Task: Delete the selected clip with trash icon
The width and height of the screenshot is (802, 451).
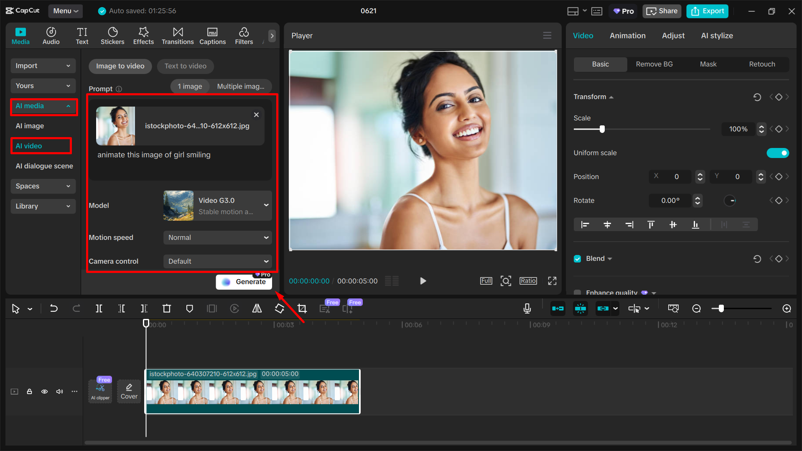Action: (x=167, y=308)
